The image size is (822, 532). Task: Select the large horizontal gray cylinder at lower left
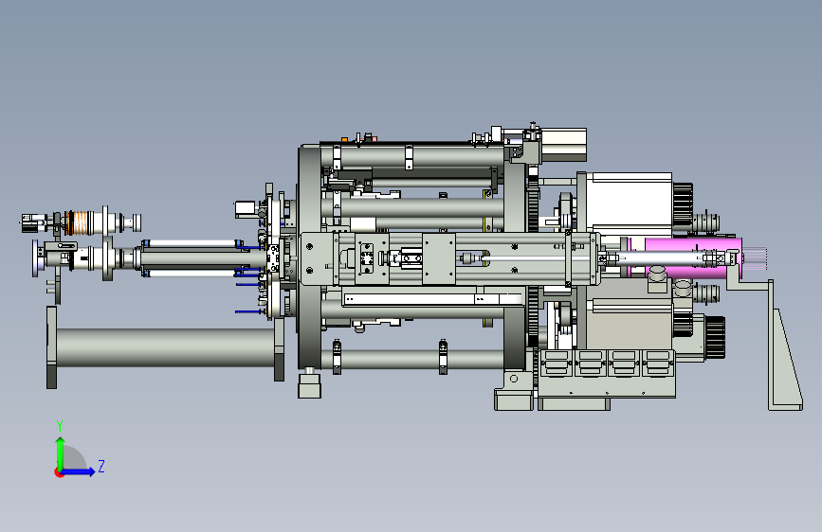[x=165, y=347]
